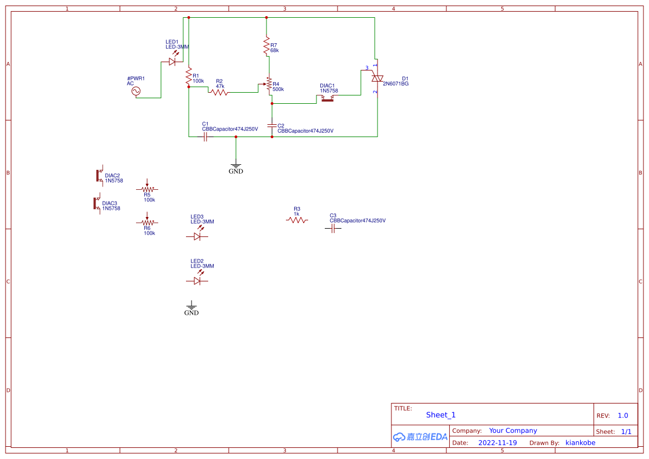Click the kiankobe drawn-by name
Screen dimensions: 649x459
coord(580,443)
